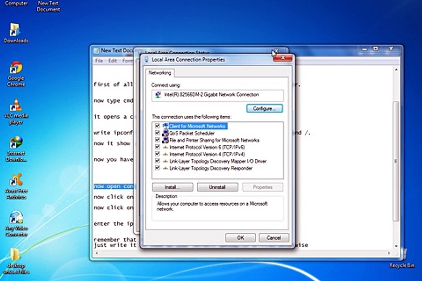Minimize the Notepad window
The height and width of the screenshot is (281, 422).
pyautogui.click(x=365, y=49)
